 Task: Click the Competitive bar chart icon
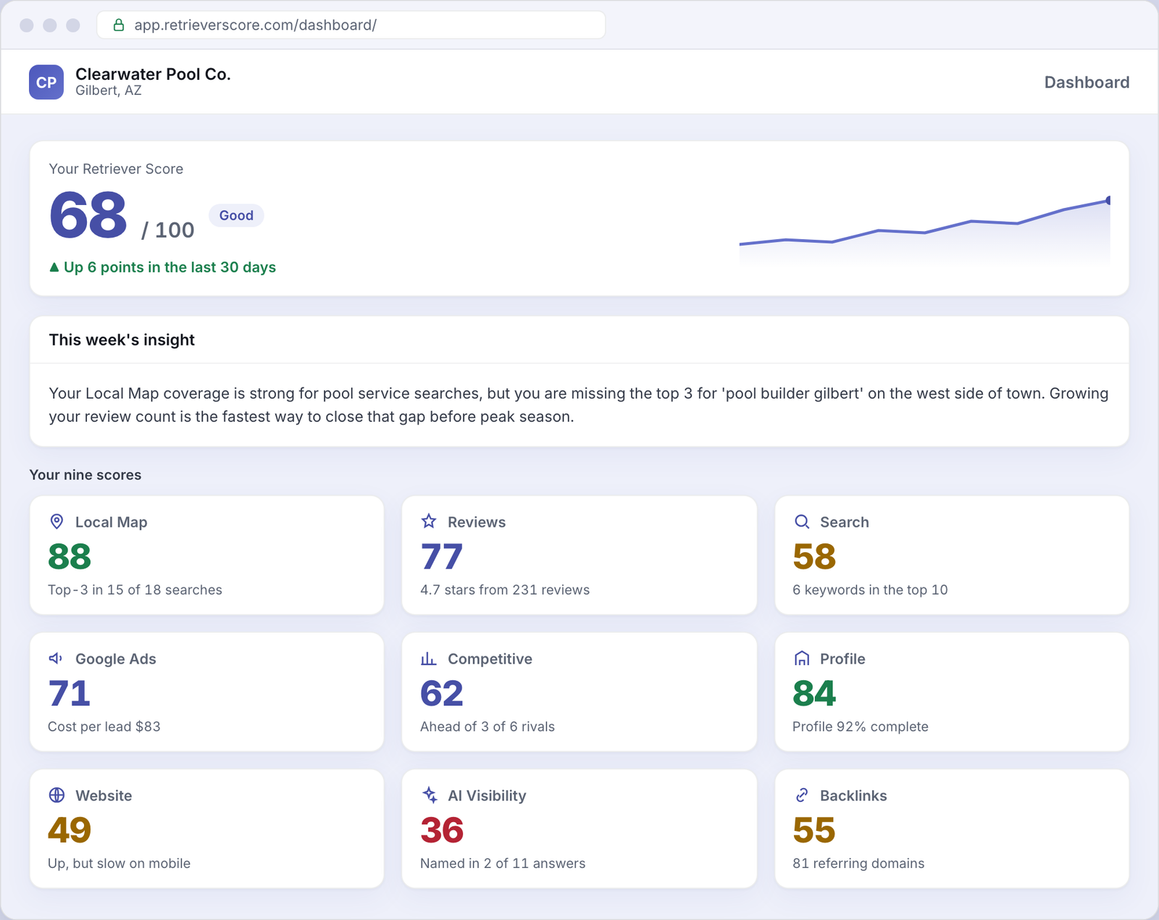[429, 658]
